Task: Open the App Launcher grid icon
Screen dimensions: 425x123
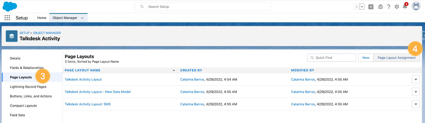Action: pos(7,18)
